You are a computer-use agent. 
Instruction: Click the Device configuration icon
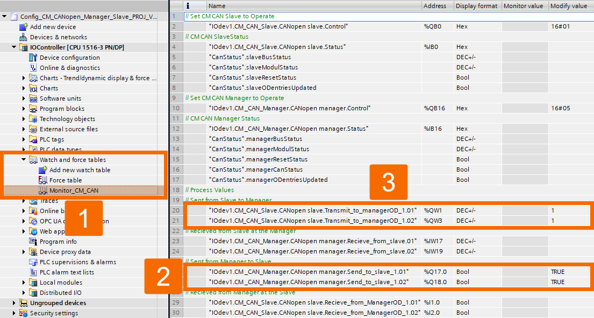point(33,57)
